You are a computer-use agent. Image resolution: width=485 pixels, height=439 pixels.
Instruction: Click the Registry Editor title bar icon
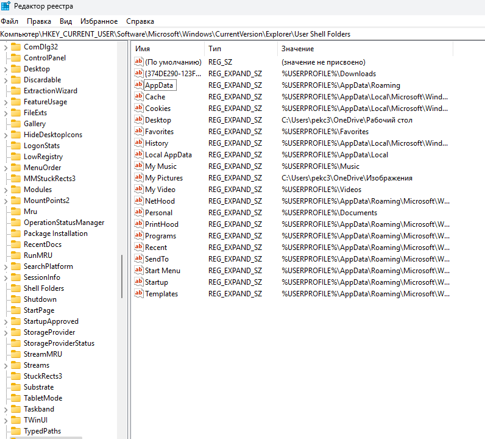[5, 6]
